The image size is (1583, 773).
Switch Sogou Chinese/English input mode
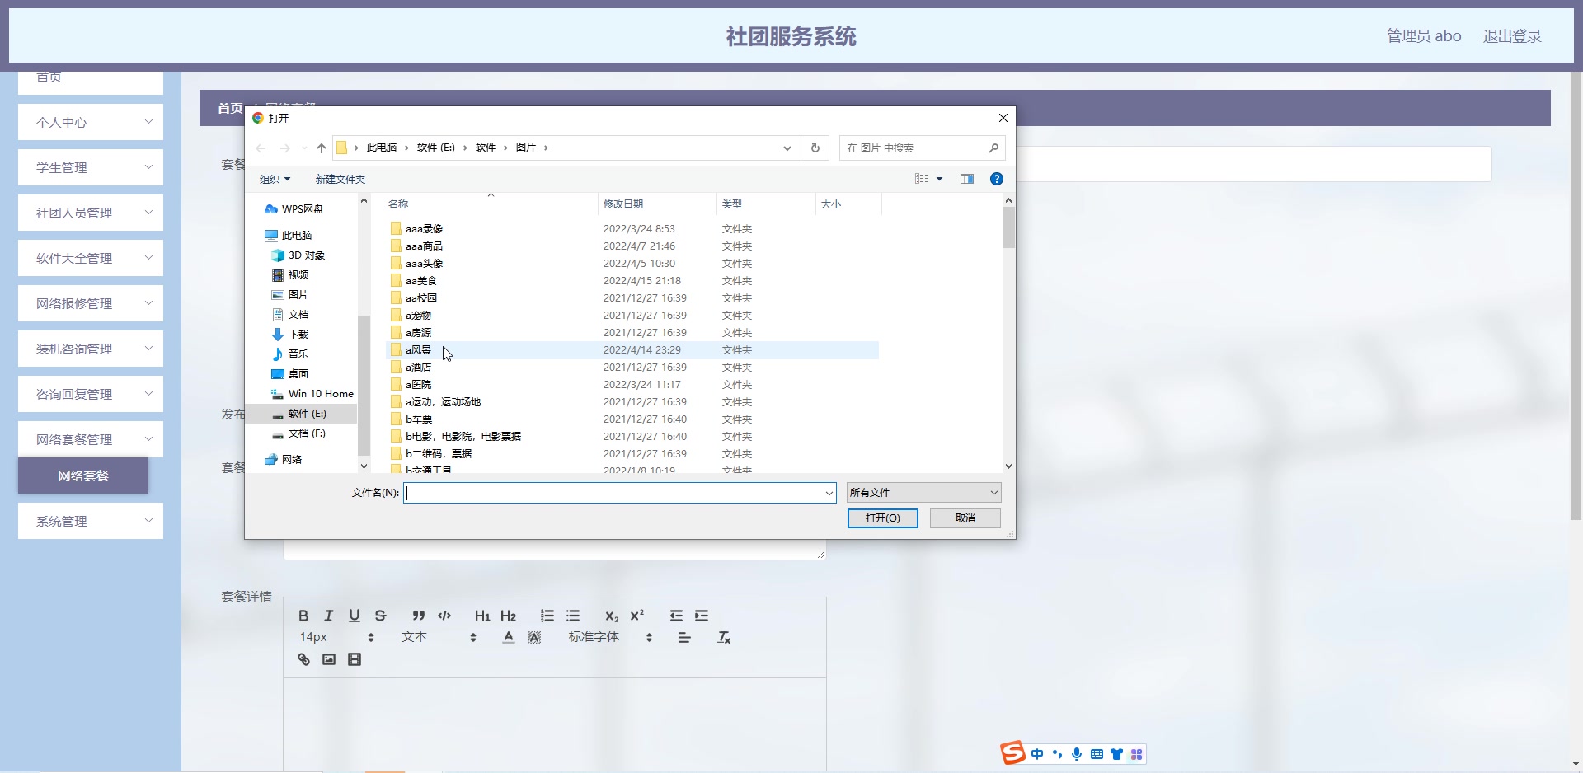click(1037, 754)
